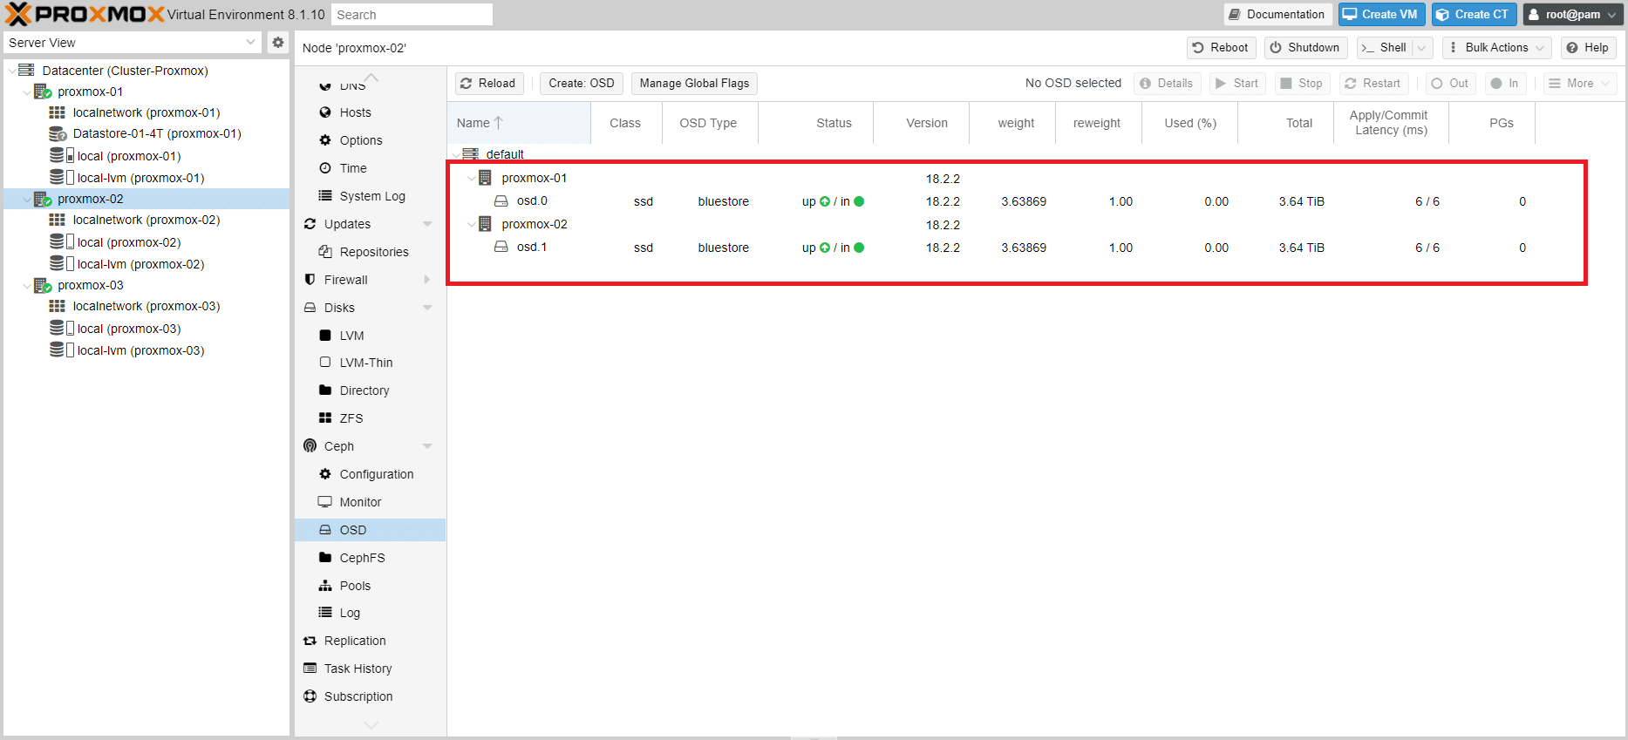Open tree settings gear icon
Image resolution: width=1628 pixels, height=740 pixels.
(x=278, y=42)
